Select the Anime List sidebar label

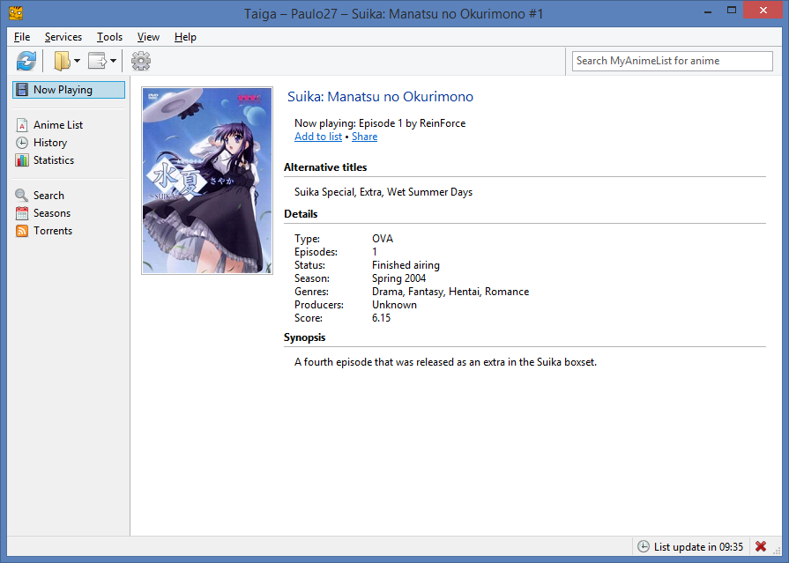pyautogui.click(x=58, y=125)
